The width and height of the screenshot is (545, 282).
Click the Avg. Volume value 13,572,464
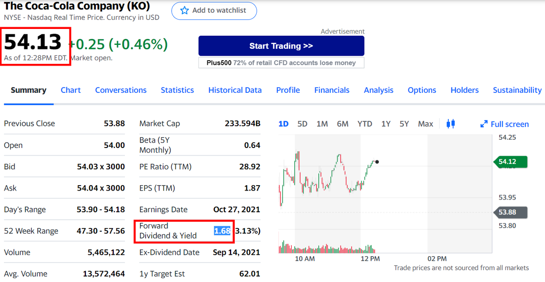104,274
